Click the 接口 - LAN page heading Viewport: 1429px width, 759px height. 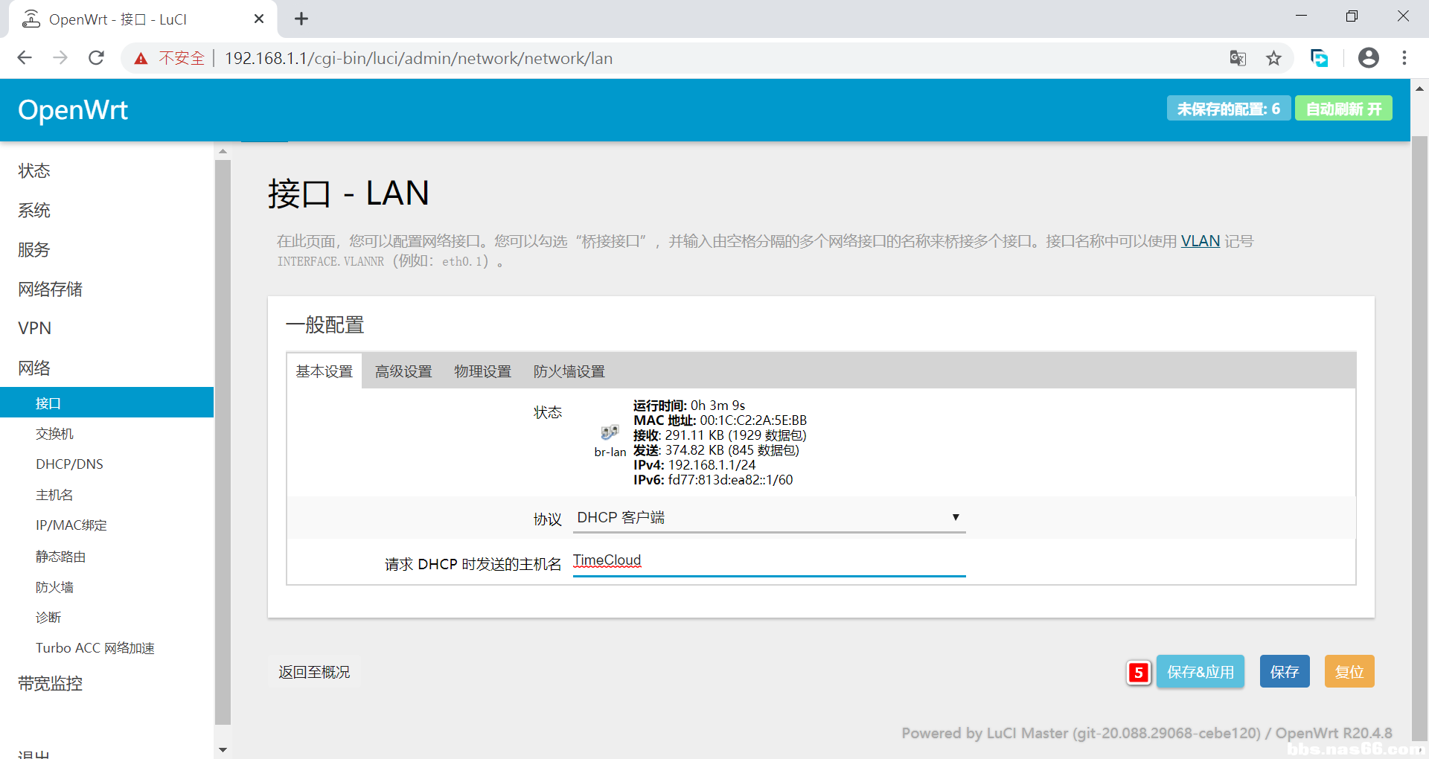coord(348,193)
